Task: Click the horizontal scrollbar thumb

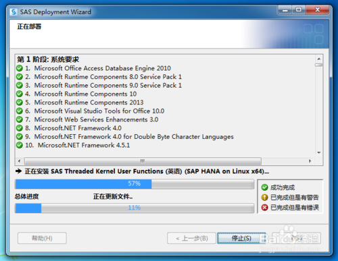Action: 143,161
